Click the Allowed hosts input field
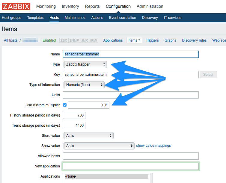 (131, 156)
